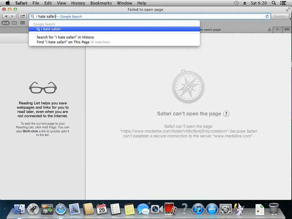292x219 pixels.
Task: Open the wizard icon in the Dock
Action: [239, 209]
